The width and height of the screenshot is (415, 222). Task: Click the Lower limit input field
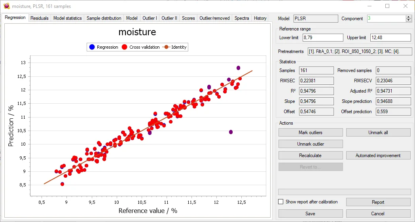(323, 38)
